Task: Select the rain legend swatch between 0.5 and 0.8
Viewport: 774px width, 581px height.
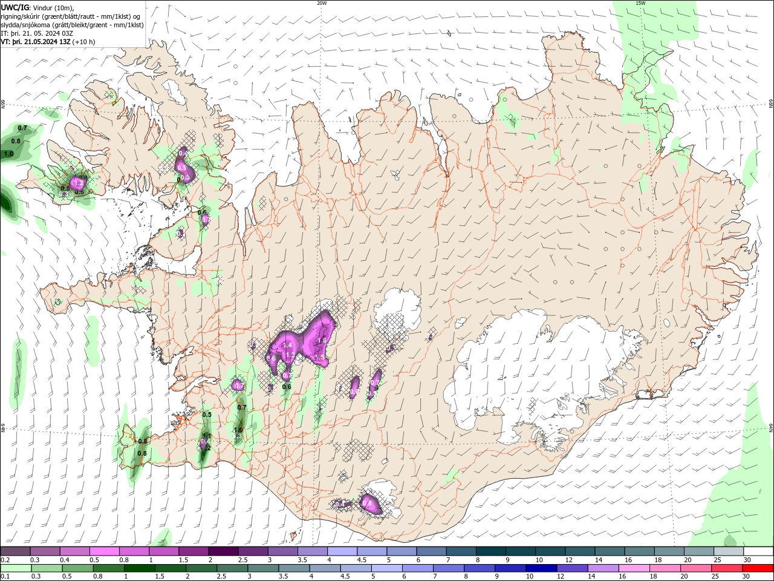Action: tap(78, 568)
